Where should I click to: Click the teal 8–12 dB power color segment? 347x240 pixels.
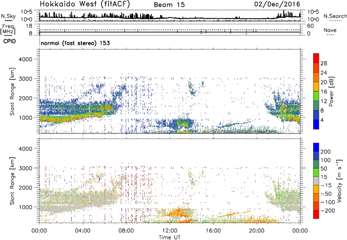[x=316, y=105]
